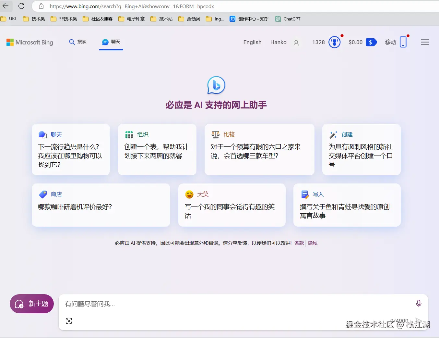Open the 创作中心 - 知乎 bookmark
This screenshot has width=439, height=338.
point(249,19)
